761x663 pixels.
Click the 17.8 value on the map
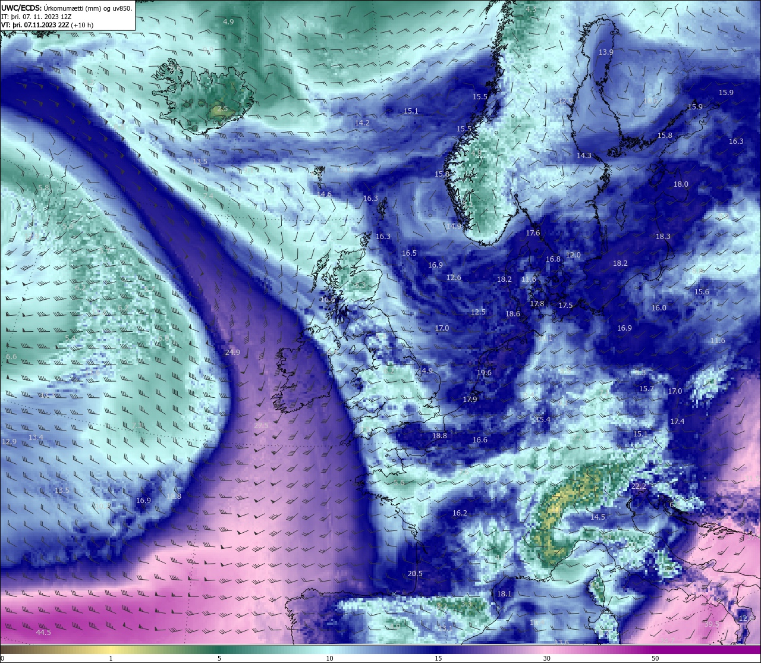point(537,304)
